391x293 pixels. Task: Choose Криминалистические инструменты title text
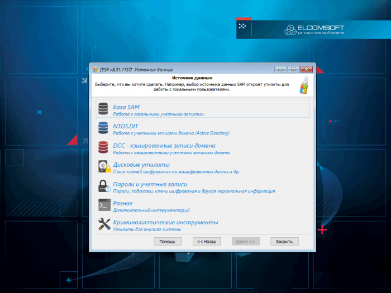click(165, 222)
